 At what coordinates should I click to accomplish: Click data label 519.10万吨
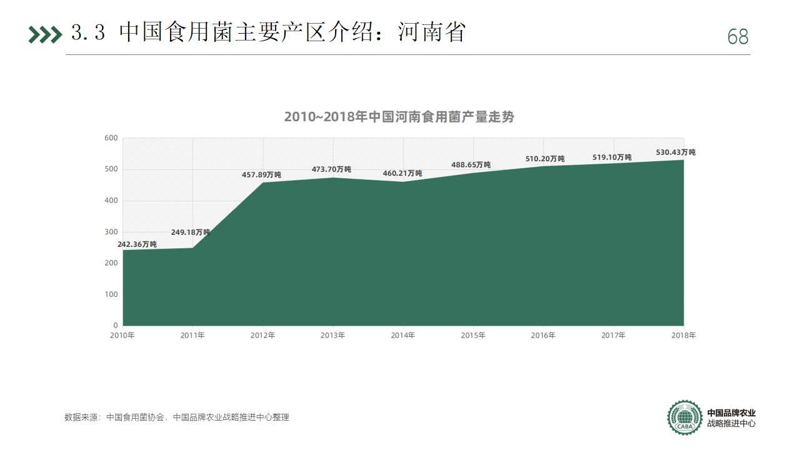pos(612,157)
